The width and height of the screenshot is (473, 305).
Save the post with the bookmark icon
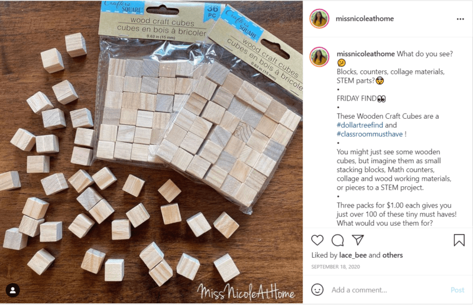click(459, 240)
